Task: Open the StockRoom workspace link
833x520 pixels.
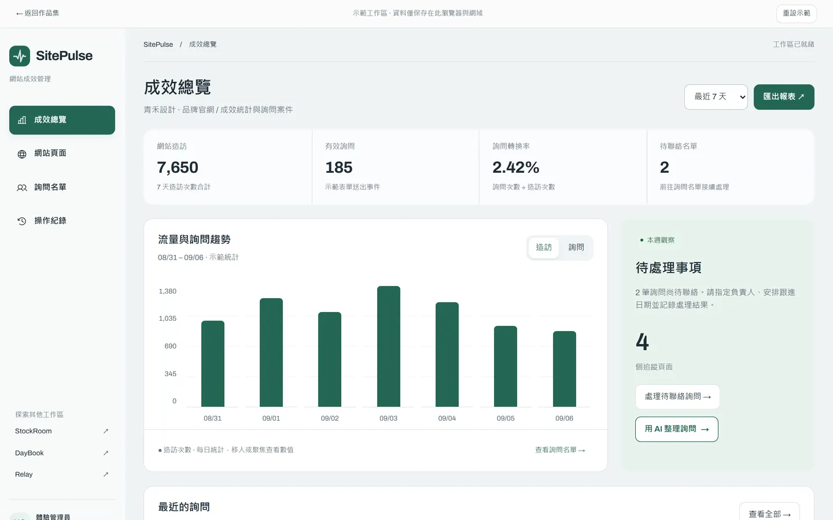Action: point(62,431)
